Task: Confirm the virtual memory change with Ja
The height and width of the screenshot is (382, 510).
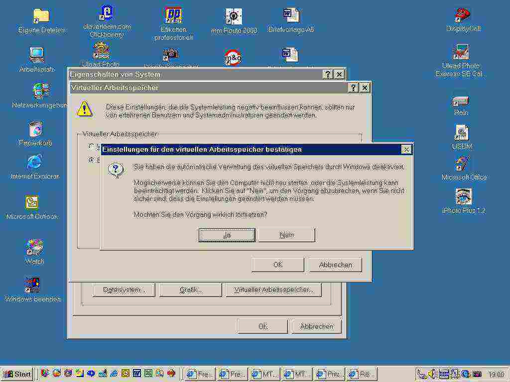Action: tap(227, 235)
